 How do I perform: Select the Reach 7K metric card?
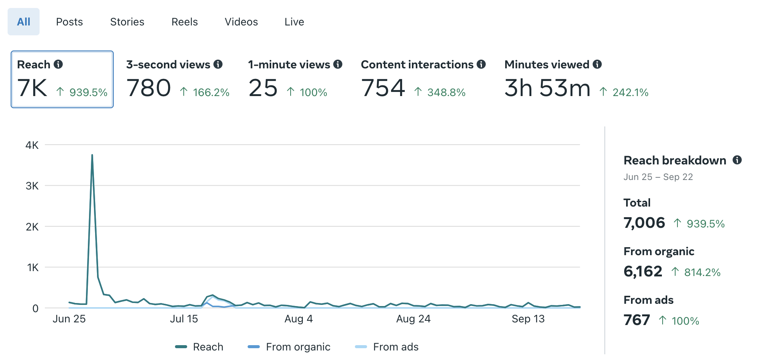point(62,79)
